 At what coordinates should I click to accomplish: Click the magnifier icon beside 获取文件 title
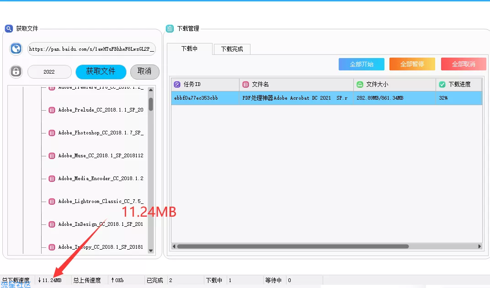(x=9, y=28)
